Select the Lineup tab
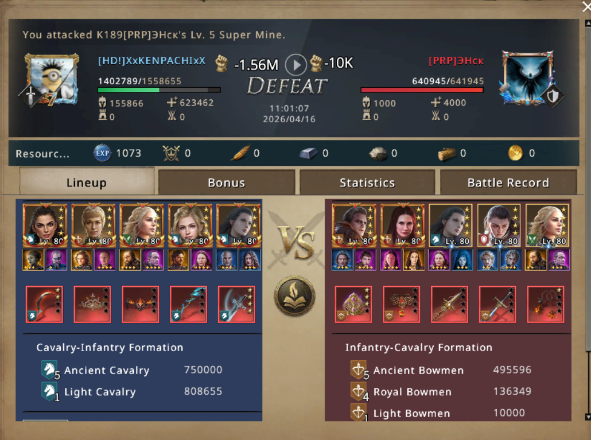 [x=87, y=182]
